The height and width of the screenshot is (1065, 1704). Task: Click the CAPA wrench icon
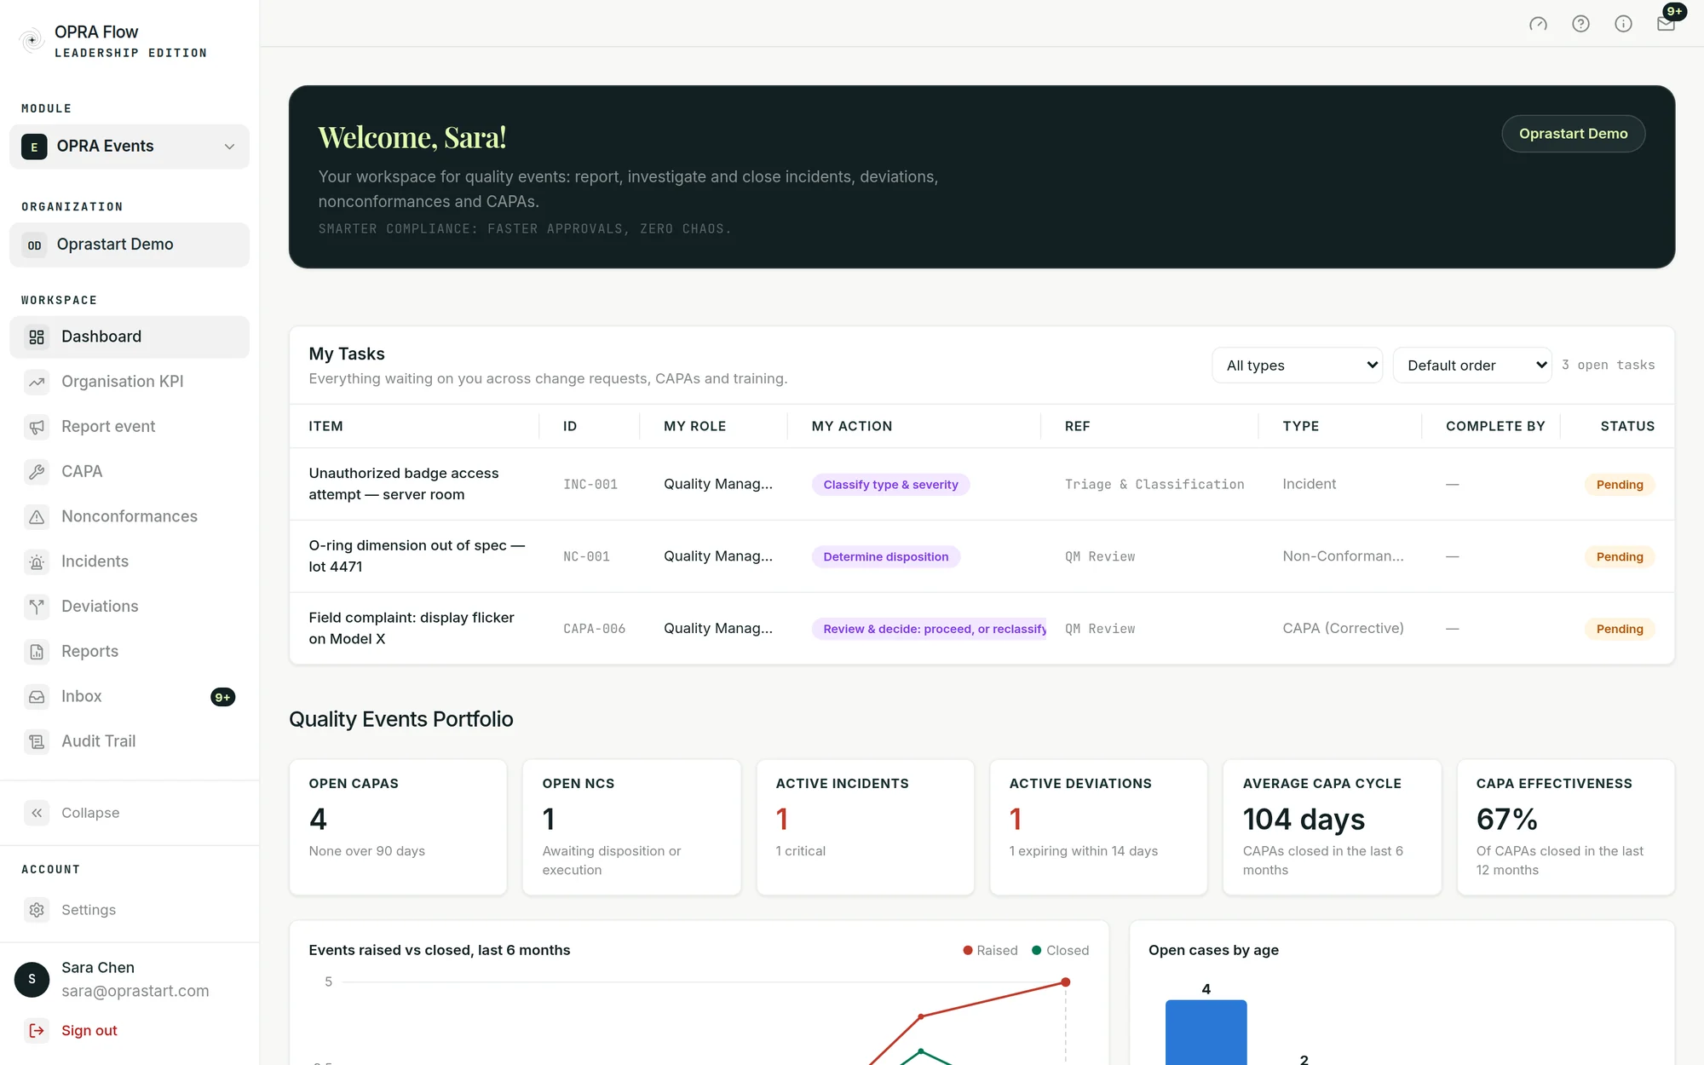click(x=37, y=471)
